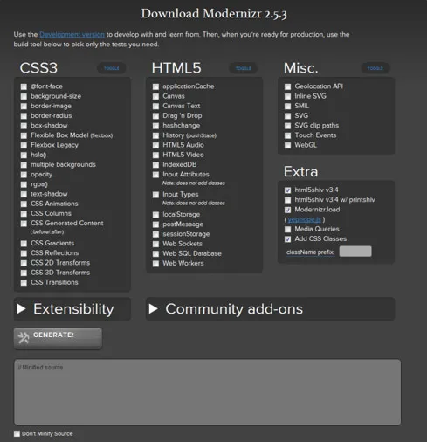The image size is (427, 442).
Task: Enable SVG clip paths test
Action: pos(287,126)
